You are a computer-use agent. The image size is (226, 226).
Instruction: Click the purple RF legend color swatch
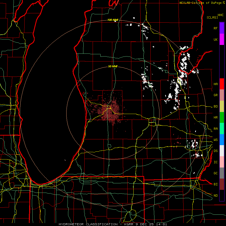click(x=222, y=28)
